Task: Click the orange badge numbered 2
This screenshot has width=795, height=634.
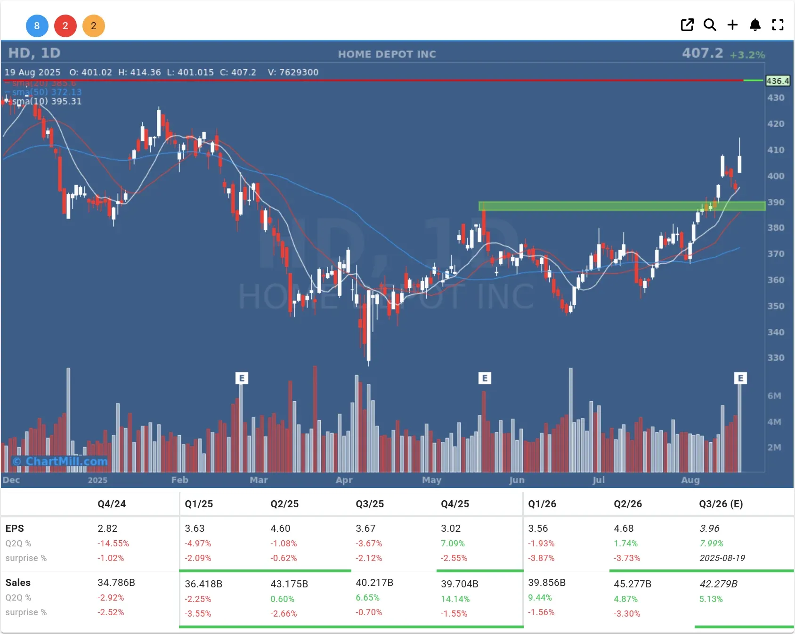Action: tap(94, 26)
